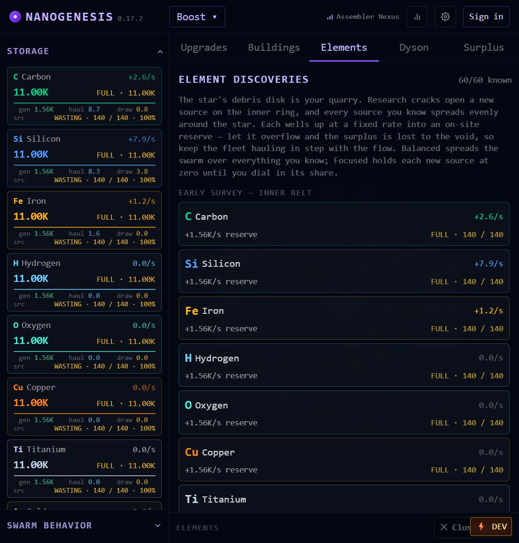
Task: Click the Hydrogen card '+1.56K/s reserve' text
Action: [221, 376]
